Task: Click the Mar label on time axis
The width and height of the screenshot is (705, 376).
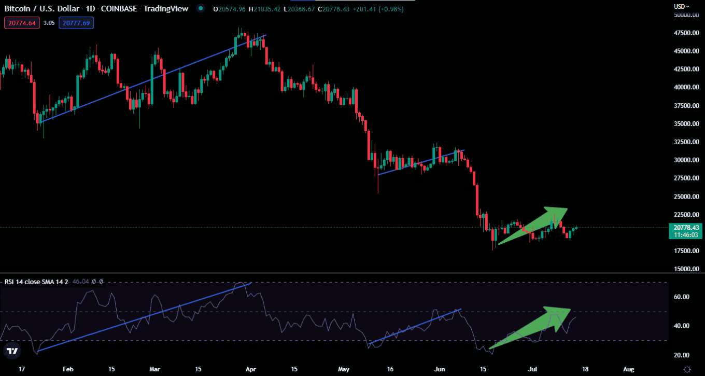Action: tap(154, 369)
